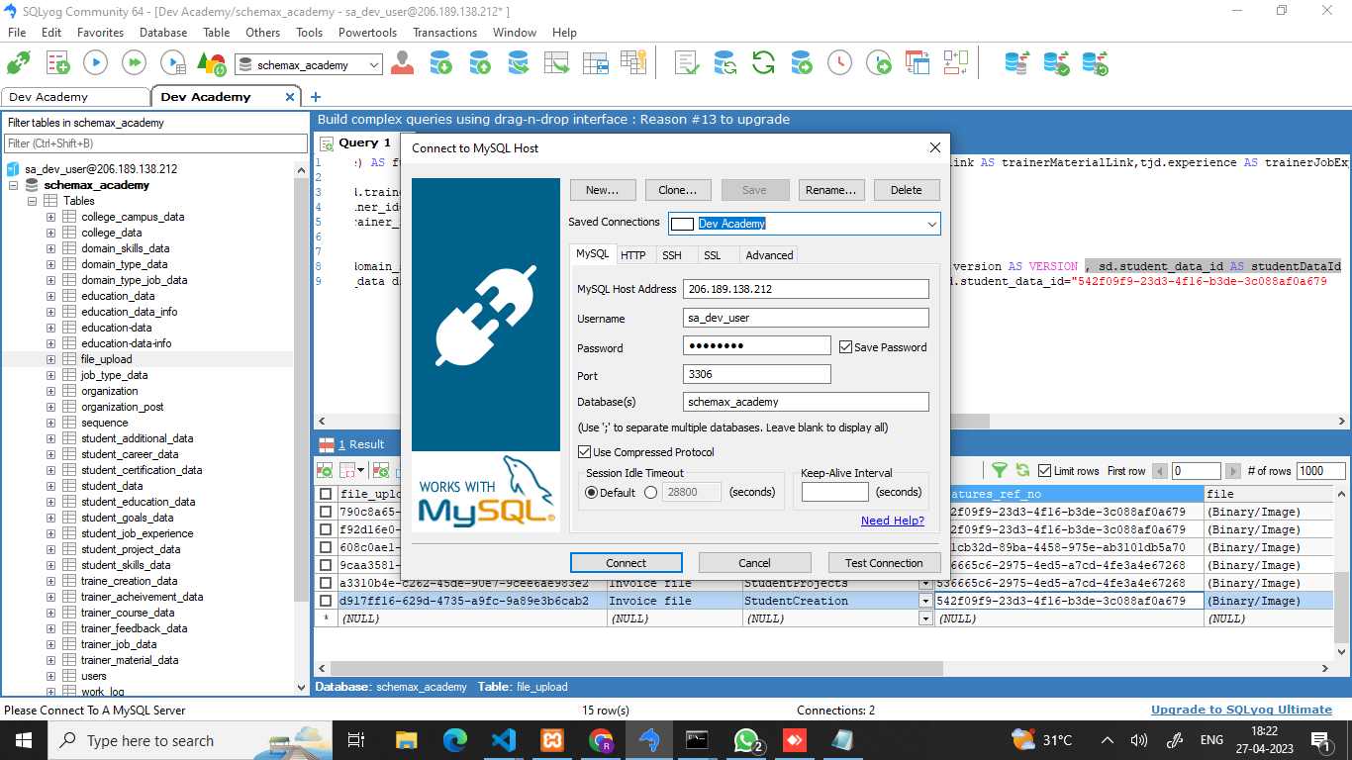Image resolution: width=1352 pixels, height=760 pixels.
Task: Click the Upgrade to SQLyog Ultimate link
Action: tap(1241, 710)
